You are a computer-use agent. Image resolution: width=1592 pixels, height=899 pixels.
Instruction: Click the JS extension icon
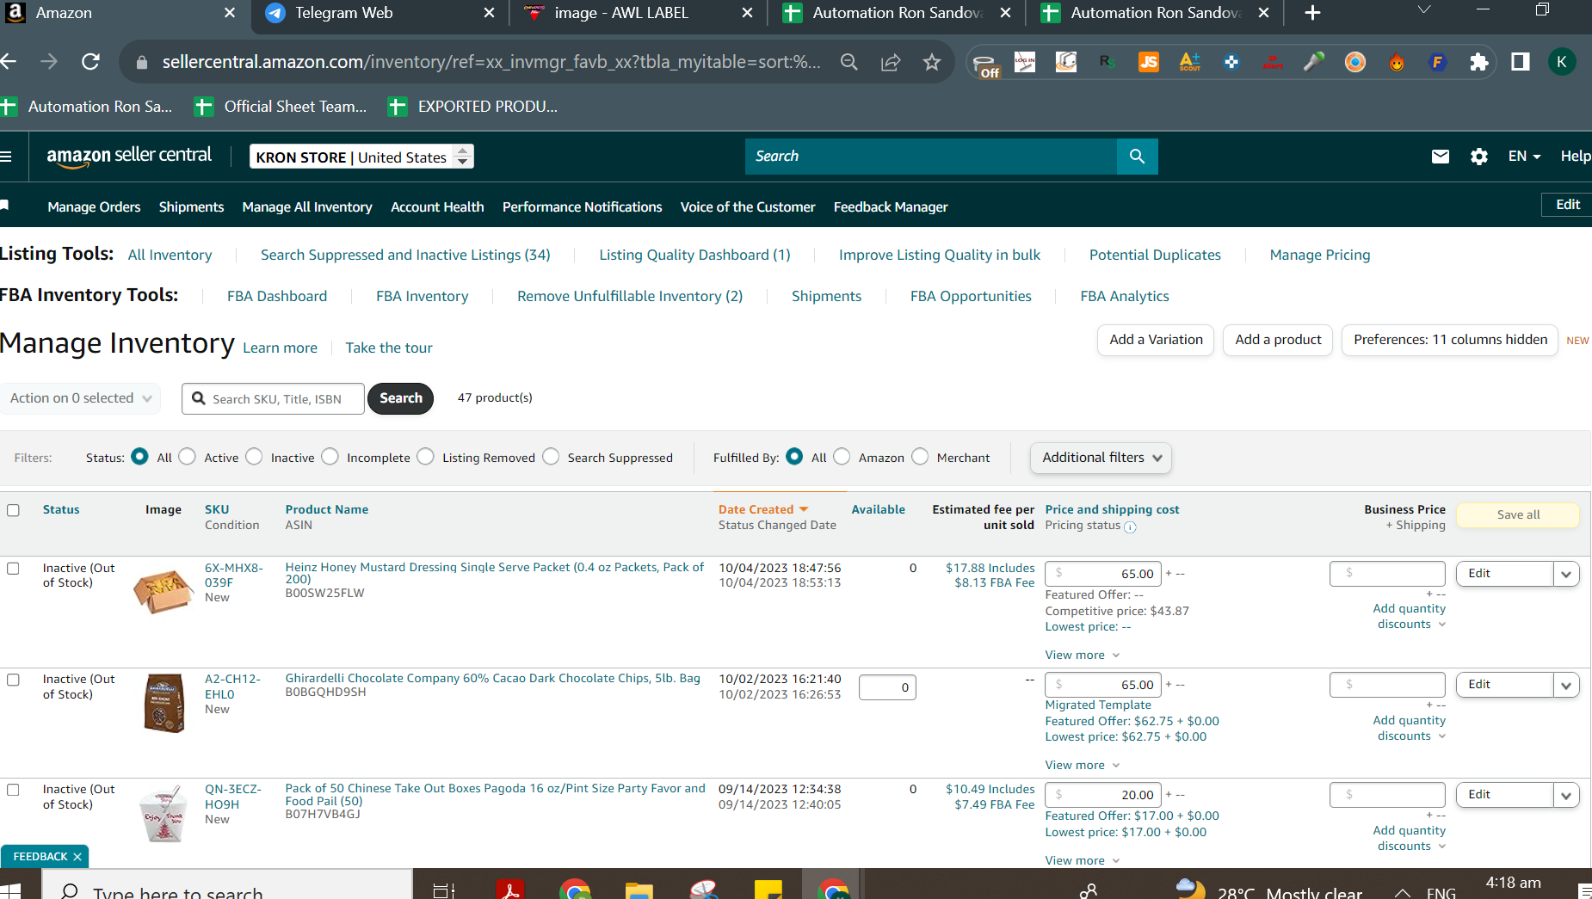(x=1149, y=62)
